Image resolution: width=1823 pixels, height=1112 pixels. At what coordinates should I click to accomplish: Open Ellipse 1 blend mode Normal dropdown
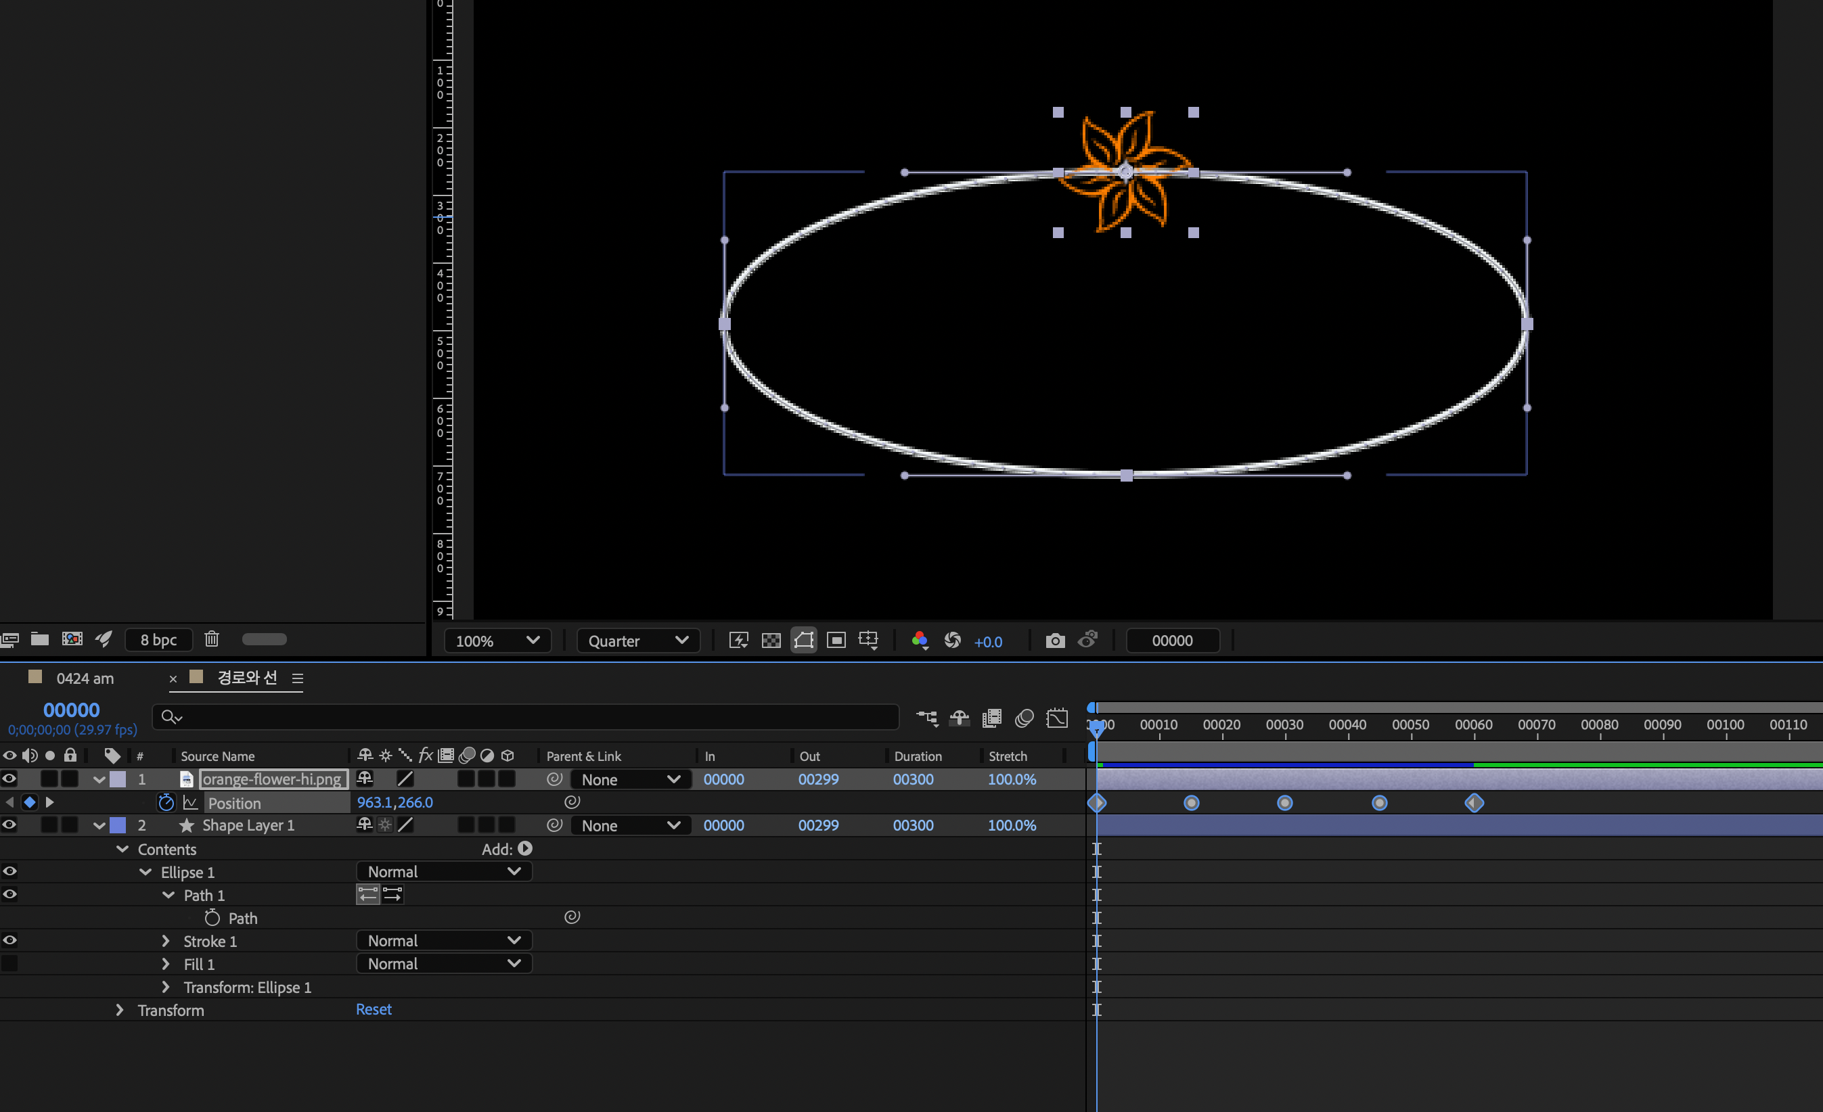[x=444, y=872]
